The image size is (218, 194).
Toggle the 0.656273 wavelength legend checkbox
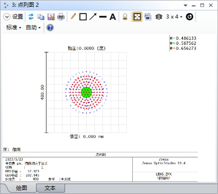tap(171, 48)
